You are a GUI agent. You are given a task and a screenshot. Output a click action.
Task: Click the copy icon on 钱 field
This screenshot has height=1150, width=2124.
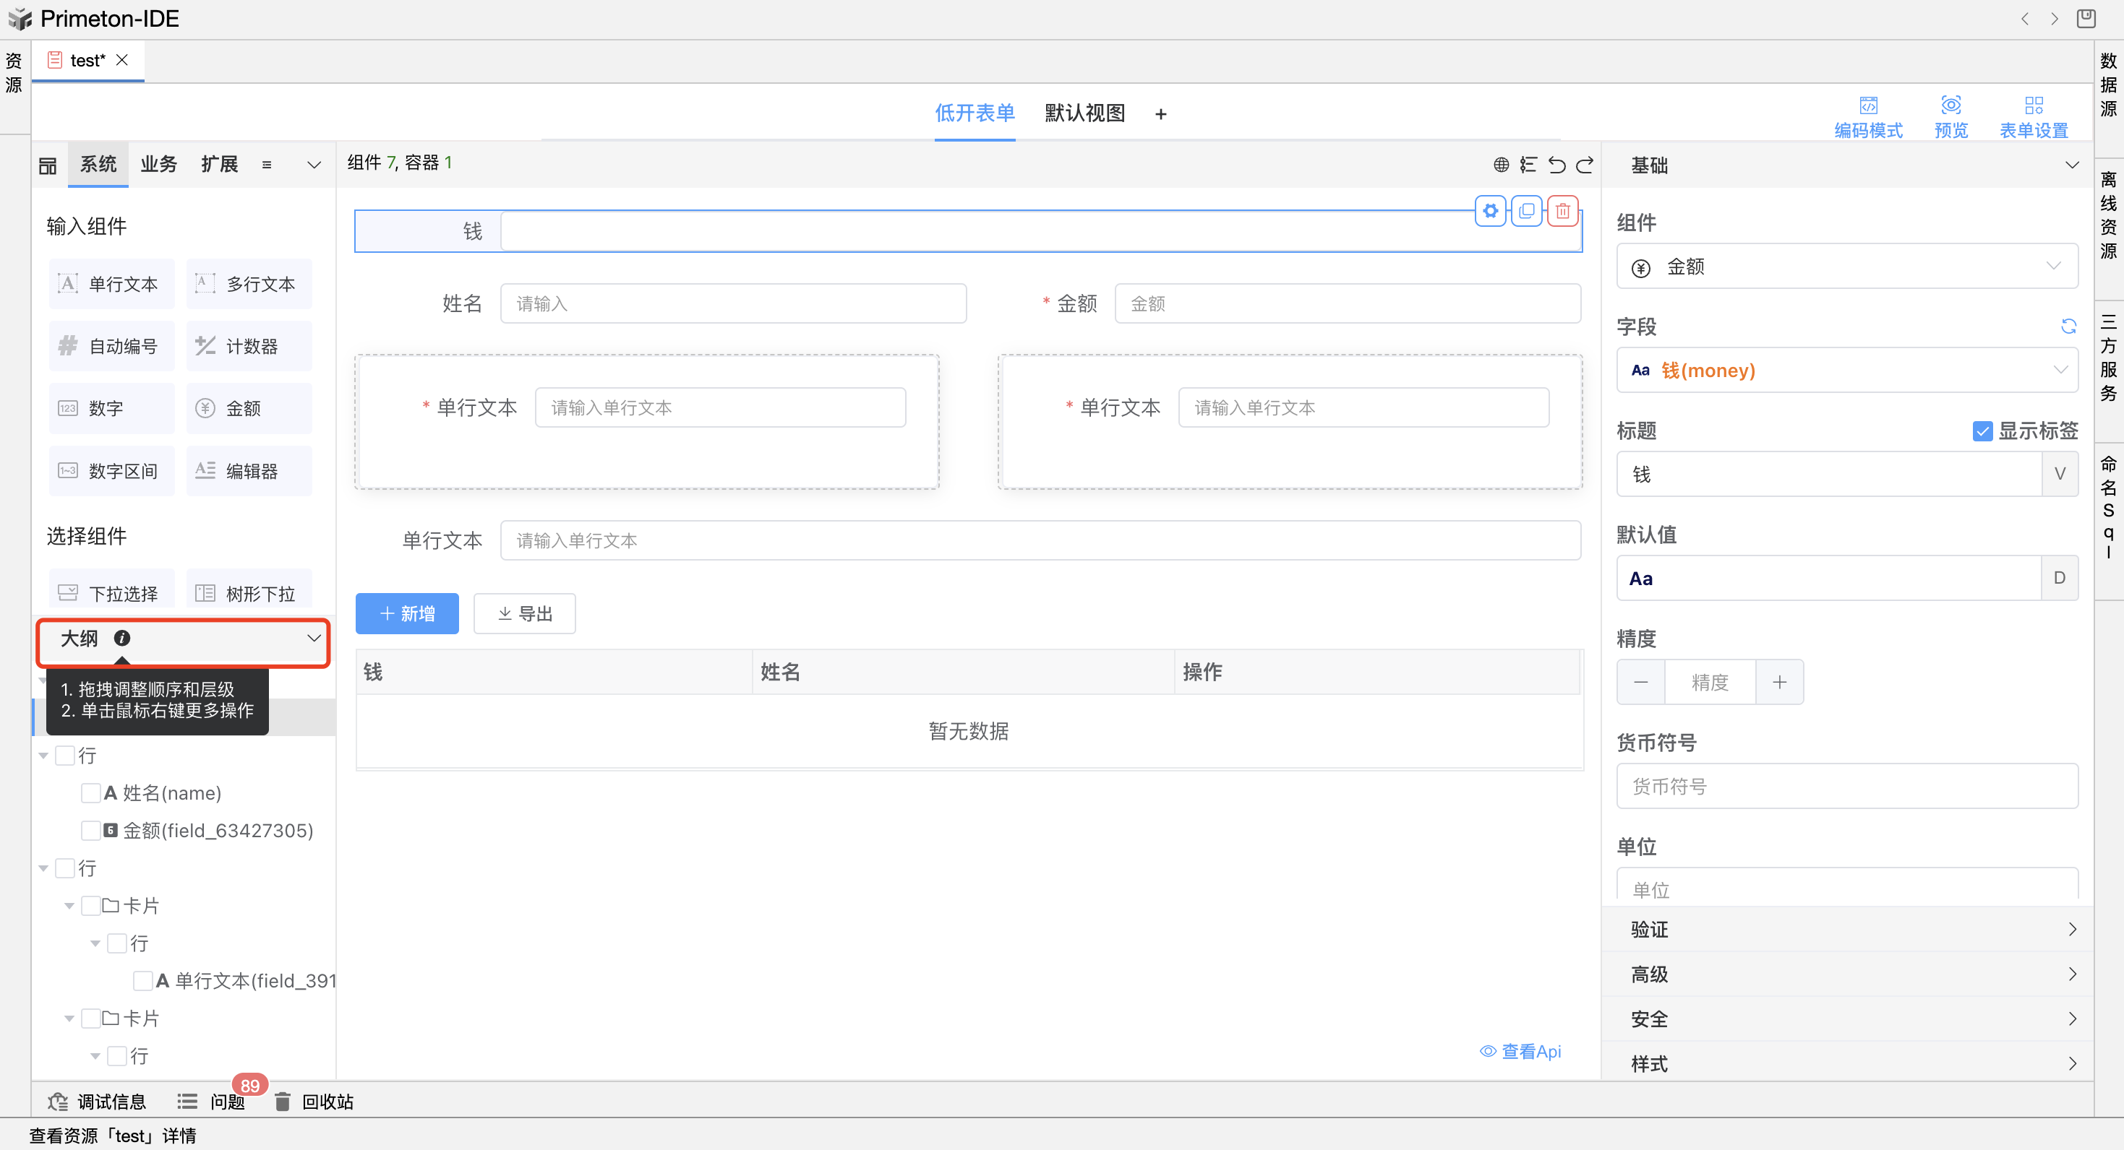click(1526, 211)
